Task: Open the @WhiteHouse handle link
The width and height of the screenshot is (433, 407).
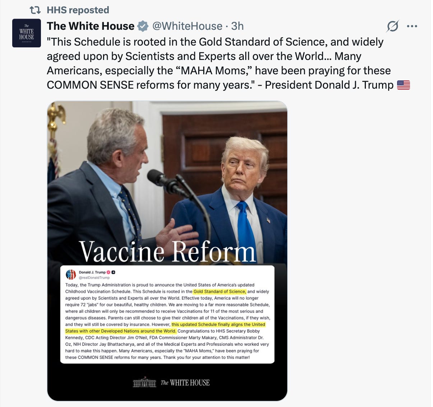Action: [x=187, y=26]
